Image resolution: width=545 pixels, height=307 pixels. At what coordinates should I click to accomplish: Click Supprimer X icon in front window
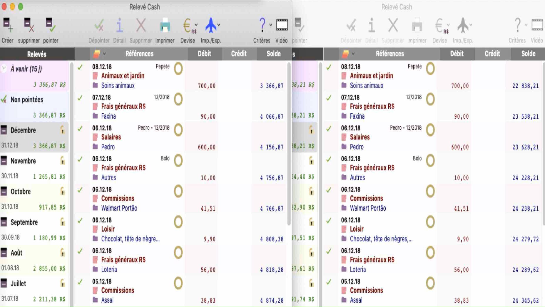coord(141,25)
